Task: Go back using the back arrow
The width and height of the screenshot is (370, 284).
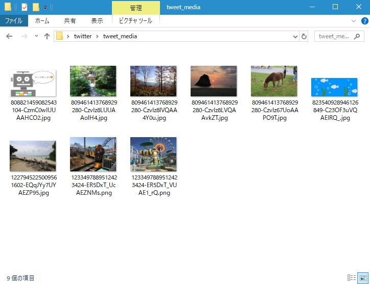Action: pyautogui.click(x=9, y=36)
